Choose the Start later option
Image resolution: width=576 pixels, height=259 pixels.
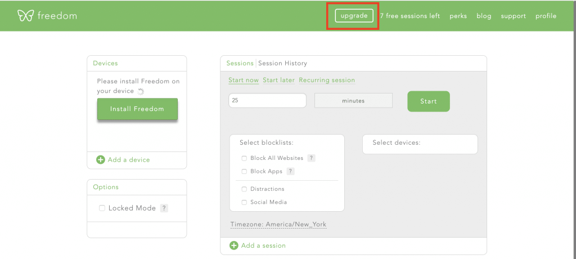[x=278, y=80]
